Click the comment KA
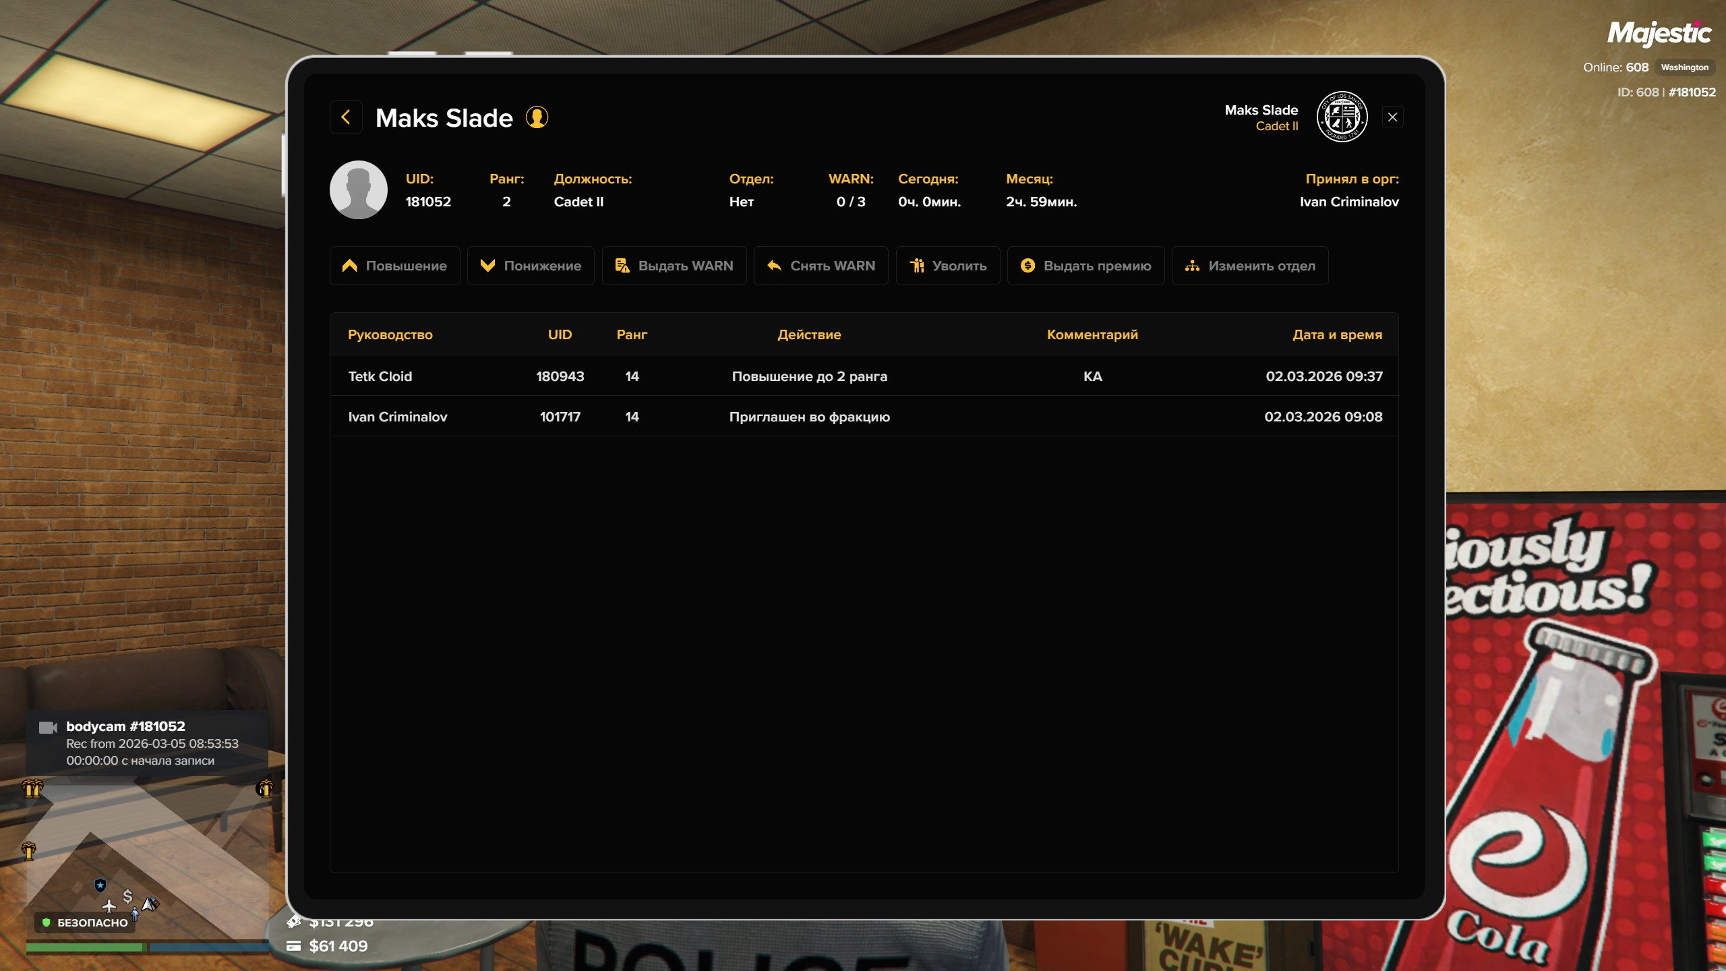This screenshot has width=1726, height=971. [1093, 376]
